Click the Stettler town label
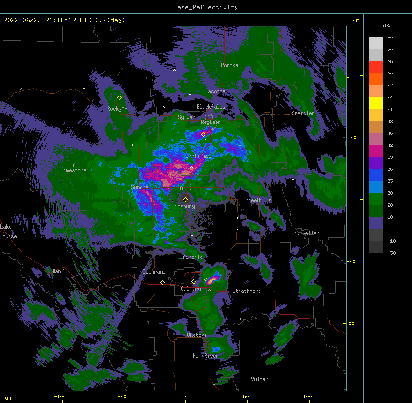 [x=303, y=113]
